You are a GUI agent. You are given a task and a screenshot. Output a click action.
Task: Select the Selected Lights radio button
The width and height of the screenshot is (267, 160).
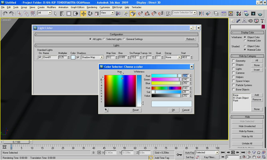(104, 39)
